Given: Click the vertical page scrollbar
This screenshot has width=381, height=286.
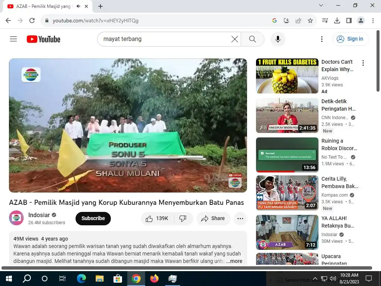Looking at the screenshot, I should 378,61.
